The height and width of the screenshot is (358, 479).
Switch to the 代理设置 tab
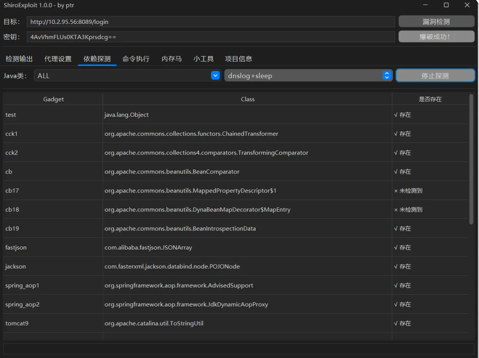point(58,59)
